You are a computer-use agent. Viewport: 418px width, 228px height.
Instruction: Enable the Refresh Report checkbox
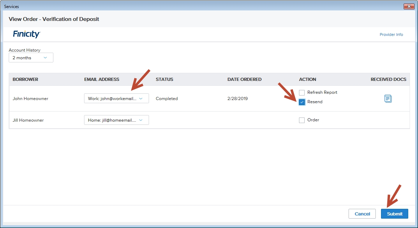[x=302, y=93]
